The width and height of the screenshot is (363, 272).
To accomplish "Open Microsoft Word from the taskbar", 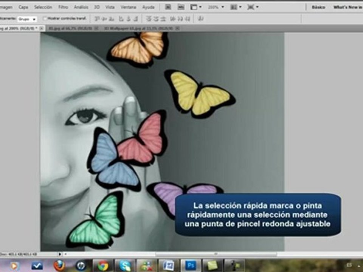I will pyautogui.click(x=169, y=266).
